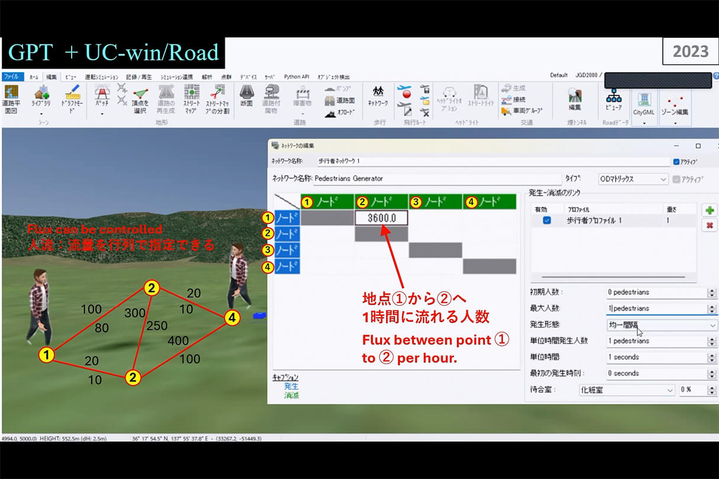This screenshot has width=719, height=479.
Task: Click the アクティブ checkbox beside the タイプ dropdown
Action: point(676,179)
